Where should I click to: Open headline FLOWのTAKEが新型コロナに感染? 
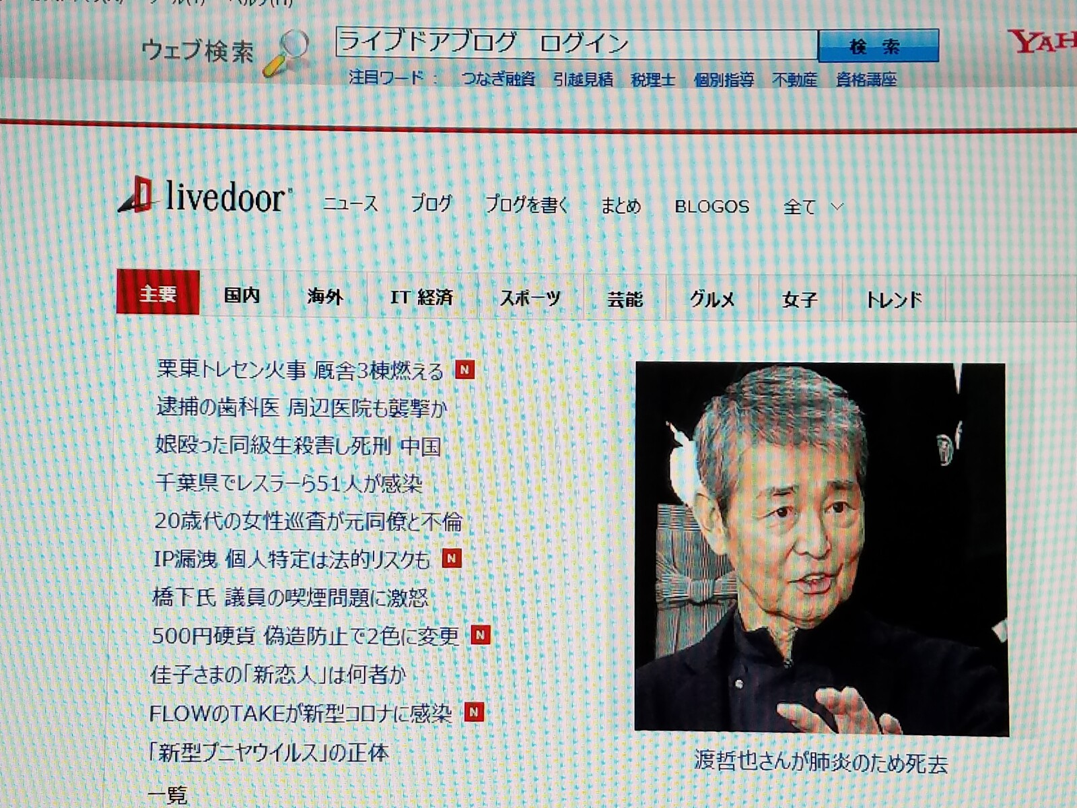click(300, 713)
